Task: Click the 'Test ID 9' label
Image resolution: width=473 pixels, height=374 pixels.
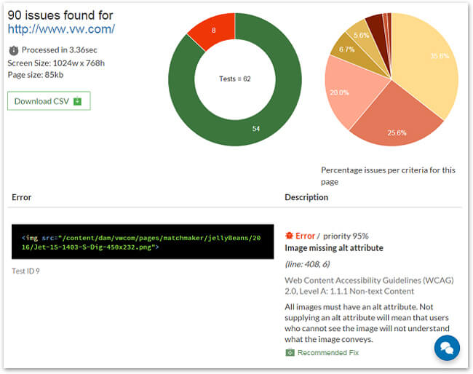Action: [25, 271]
